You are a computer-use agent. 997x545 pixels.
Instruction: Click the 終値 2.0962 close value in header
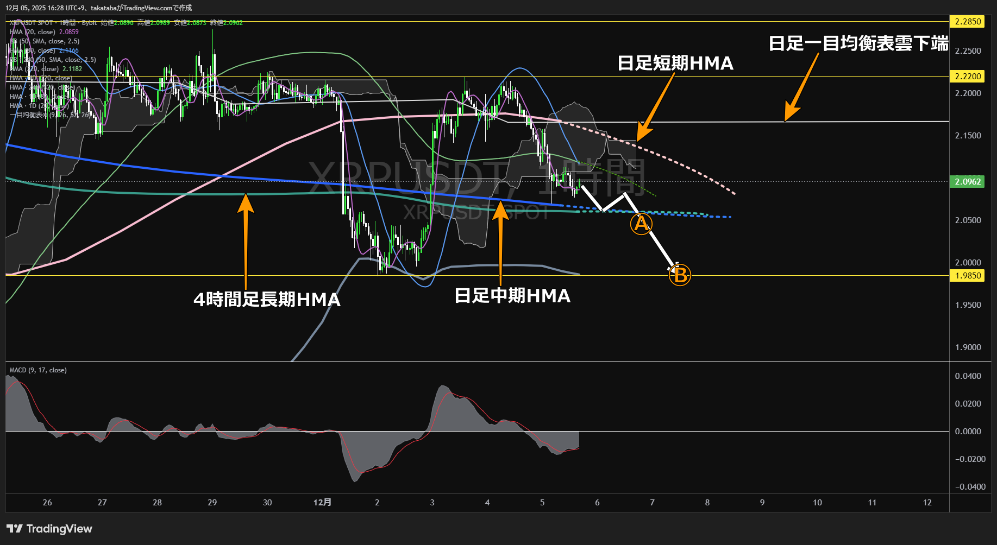[x=227, y=23]
